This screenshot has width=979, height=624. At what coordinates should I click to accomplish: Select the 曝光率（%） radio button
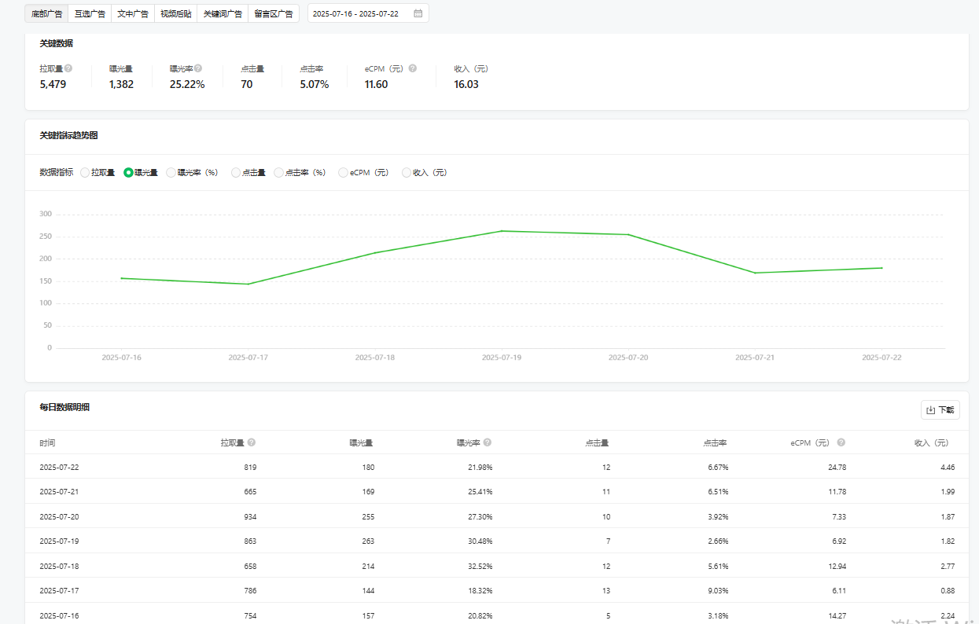pyautogui.click(x=171, y=173)
